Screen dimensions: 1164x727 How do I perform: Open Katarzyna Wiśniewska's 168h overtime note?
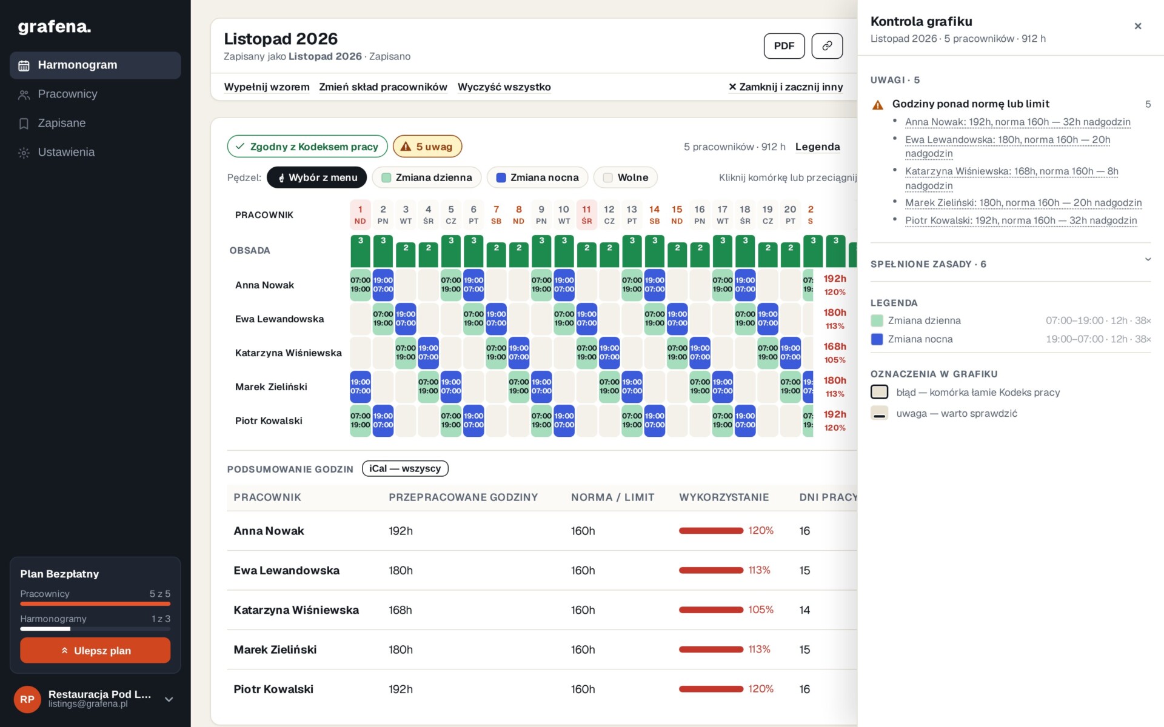coord(1012,178)
